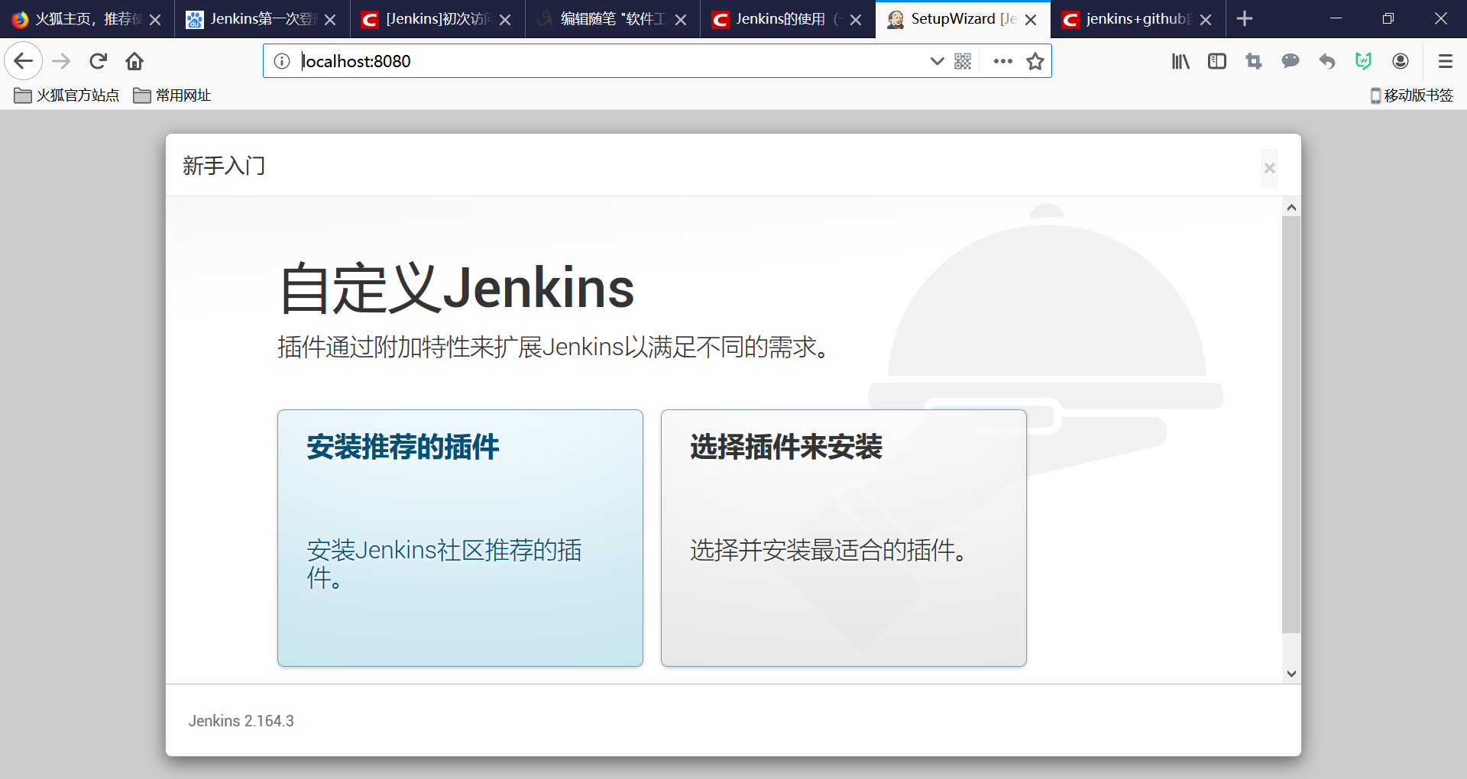The height and width of the screenshot is (779, 1467).
Task: Bookmark this page with the star
Action: (1035, 61)
